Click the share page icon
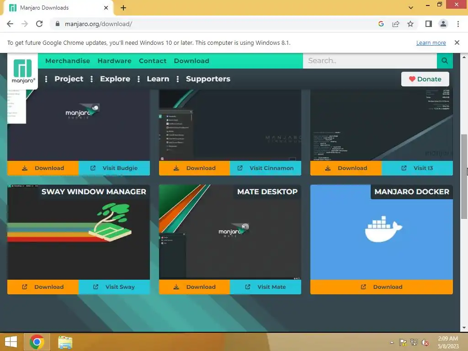 [x=396, y=24]
